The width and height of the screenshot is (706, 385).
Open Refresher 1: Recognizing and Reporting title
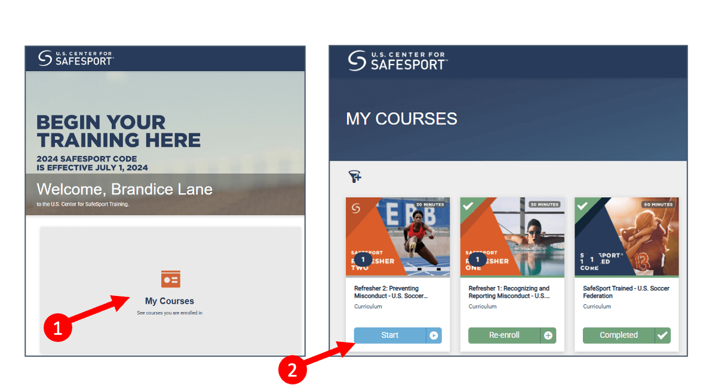(x=509, y=292)
